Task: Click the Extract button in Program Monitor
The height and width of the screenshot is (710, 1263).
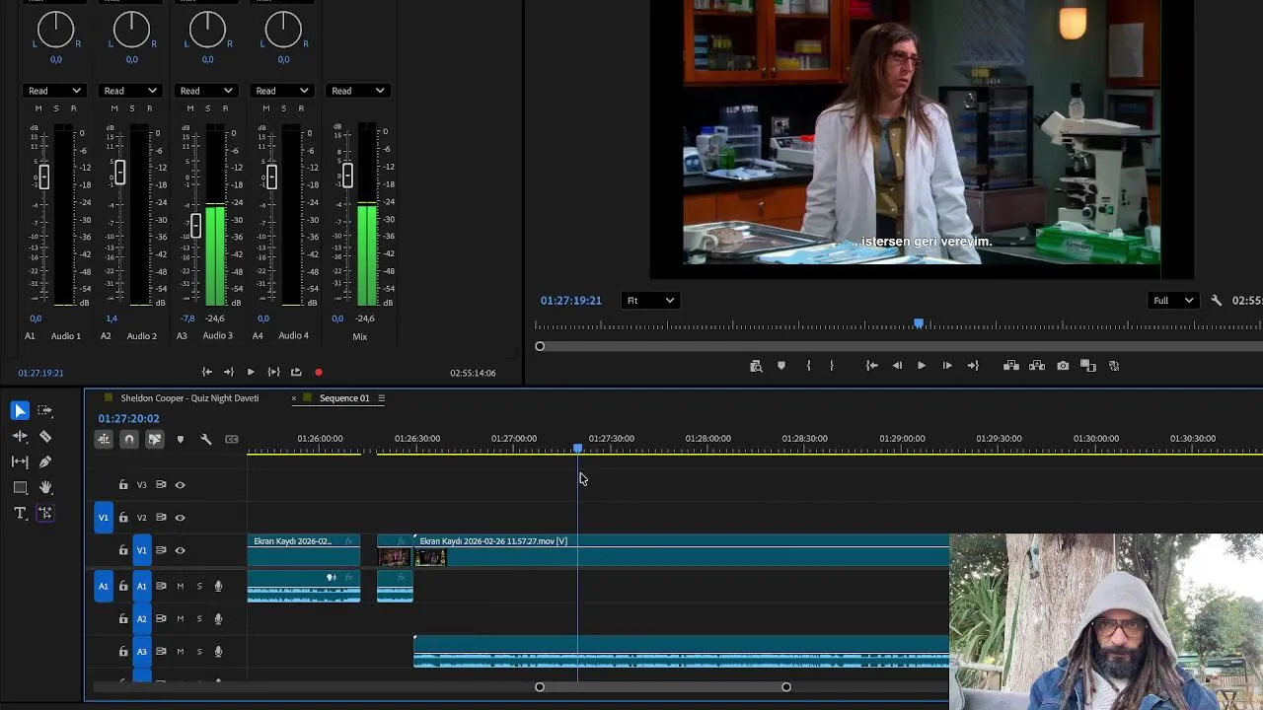Action: pos(1037,366)
